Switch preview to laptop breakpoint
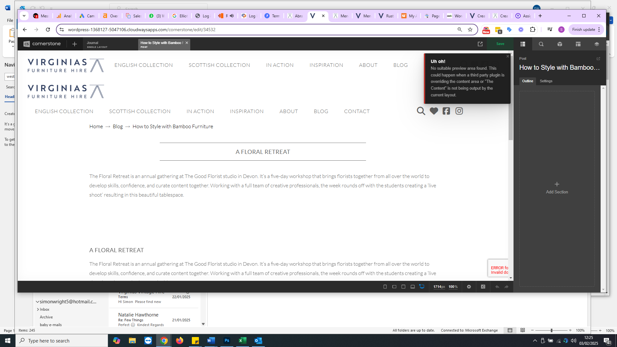This screenshot has height=347, width=617. (413, 287)
